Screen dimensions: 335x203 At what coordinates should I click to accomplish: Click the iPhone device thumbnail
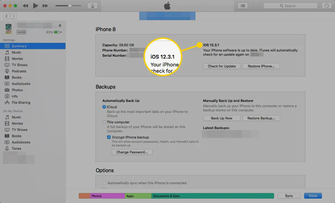coord(9,29)
